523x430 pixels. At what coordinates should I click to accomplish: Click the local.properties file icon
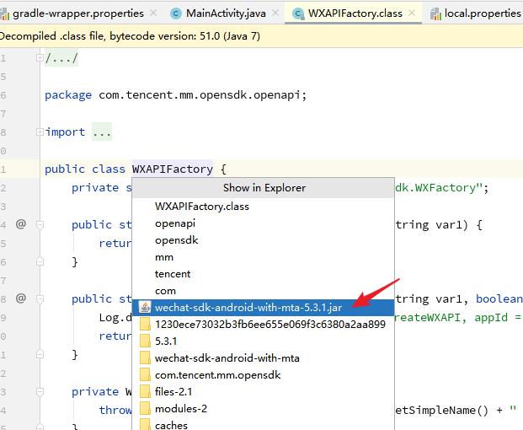(435, 14)
